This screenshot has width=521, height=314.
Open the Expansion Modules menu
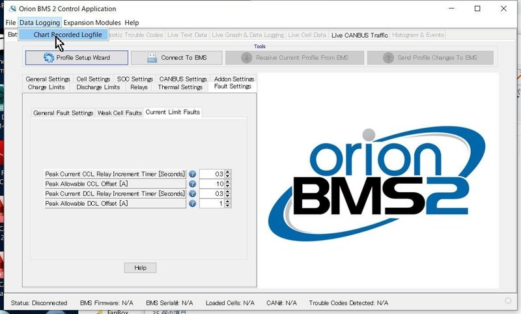tap(92, 23)
